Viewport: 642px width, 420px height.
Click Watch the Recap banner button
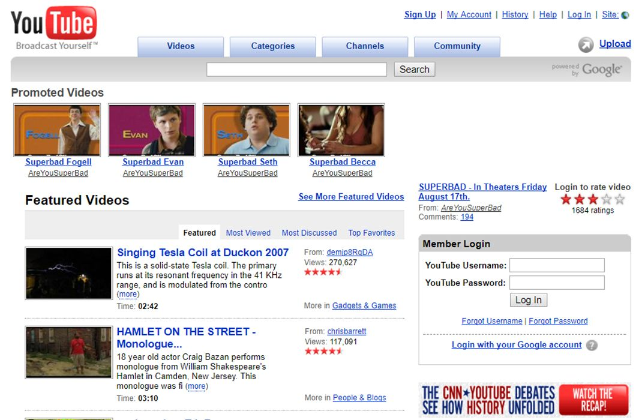(593, 400)
